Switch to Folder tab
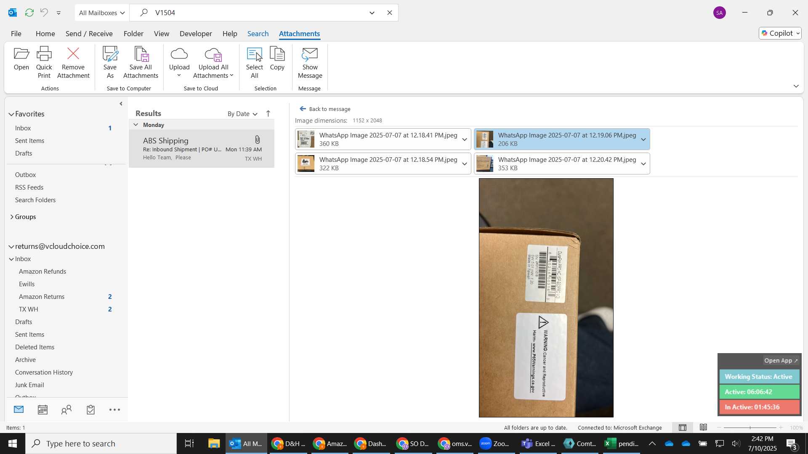Viewport: 808px width, 454px height. click(x=133, y=34)
